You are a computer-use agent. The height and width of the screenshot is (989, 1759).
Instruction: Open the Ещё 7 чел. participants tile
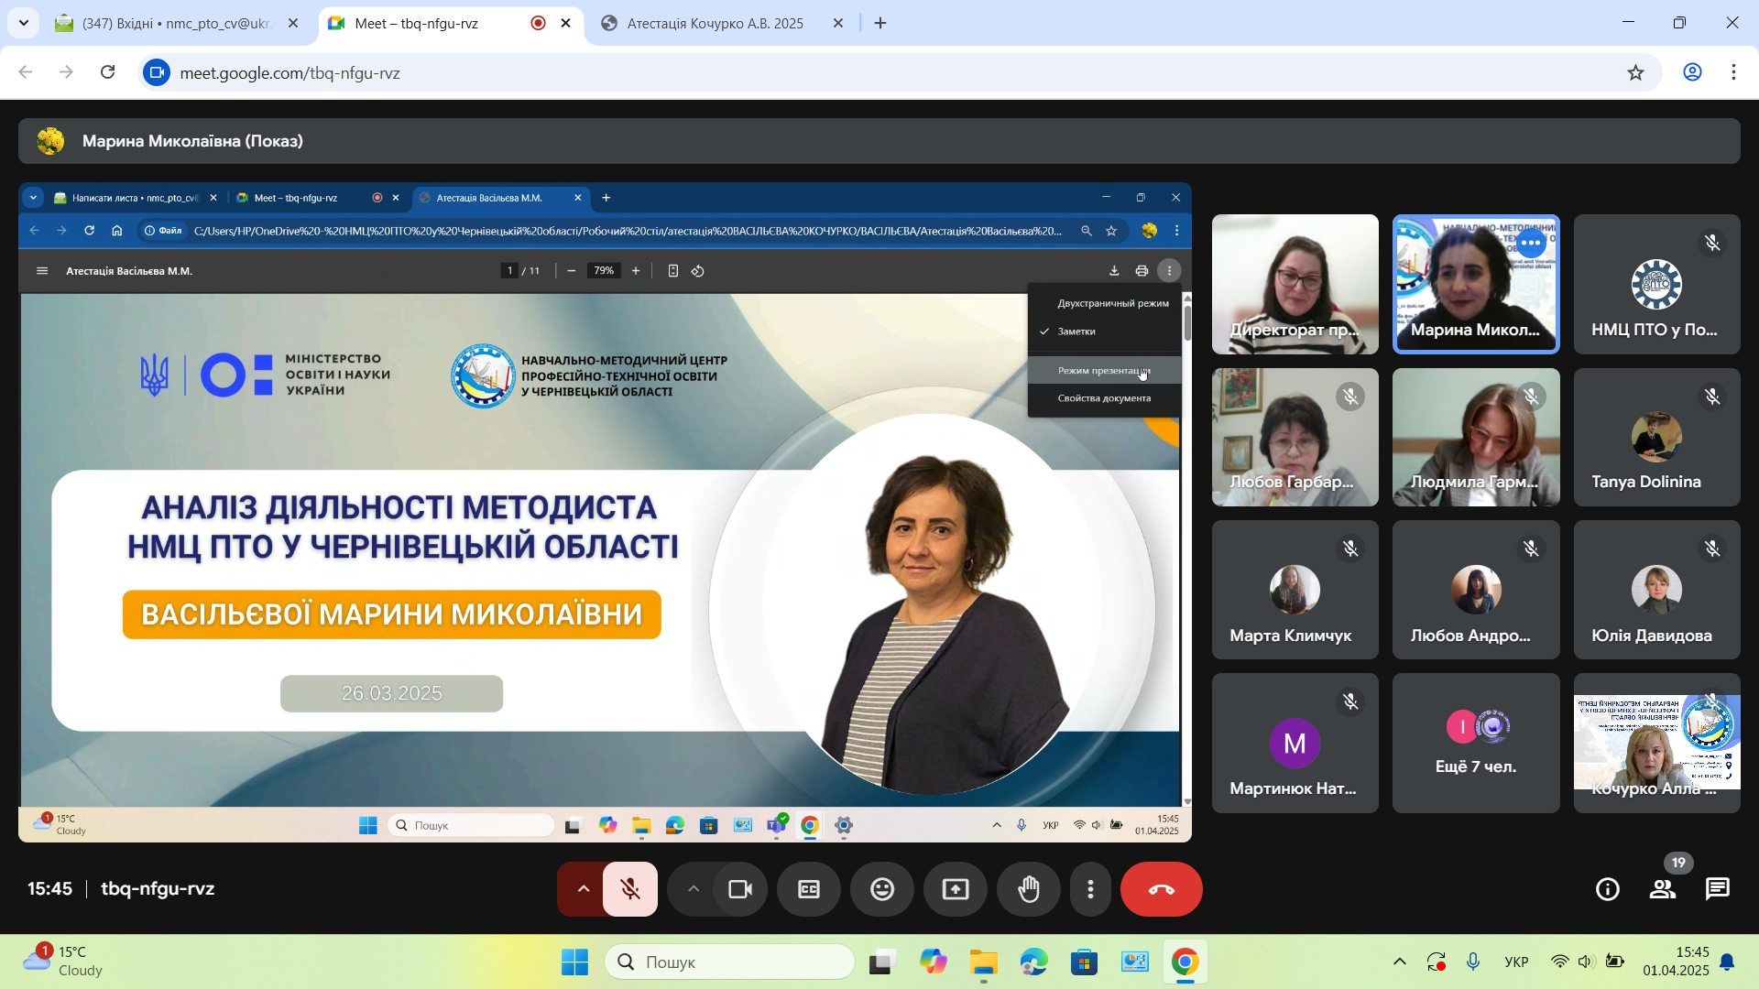coord(1475,743)
